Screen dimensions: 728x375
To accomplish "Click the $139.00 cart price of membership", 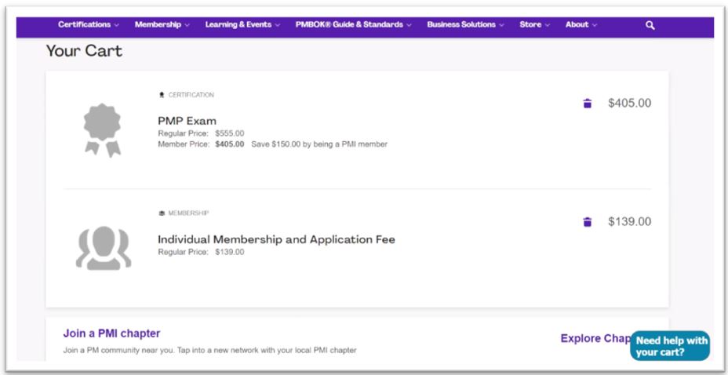I will click(630, 222).
